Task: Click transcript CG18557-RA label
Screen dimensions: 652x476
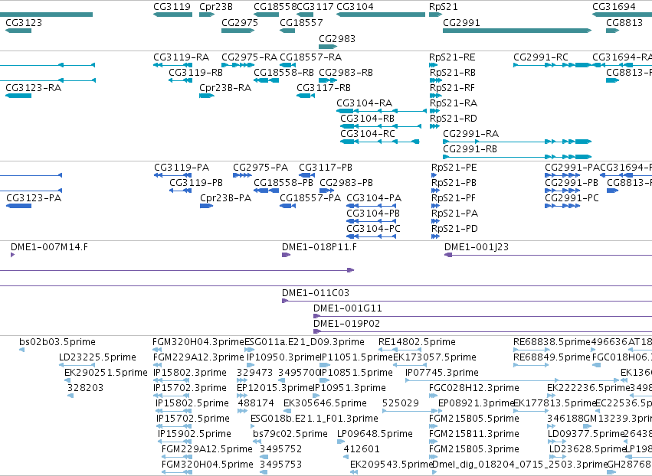Action: (x=310, y=57)
